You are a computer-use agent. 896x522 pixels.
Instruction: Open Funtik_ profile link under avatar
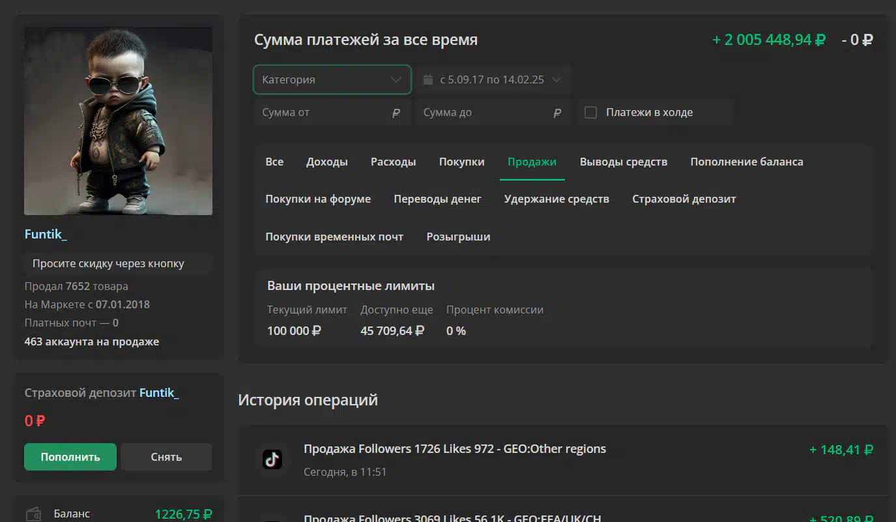click(x=46, y=234)
